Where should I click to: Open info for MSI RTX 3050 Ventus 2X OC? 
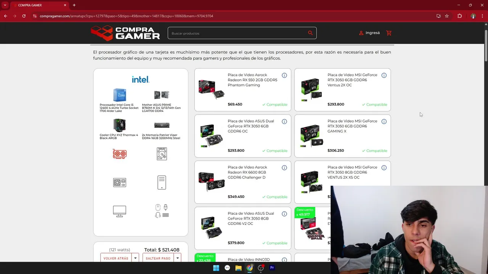(x=384, y=75)
